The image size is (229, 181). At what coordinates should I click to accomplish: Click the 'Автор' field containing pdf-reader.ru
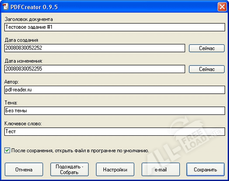click(114, 90)
